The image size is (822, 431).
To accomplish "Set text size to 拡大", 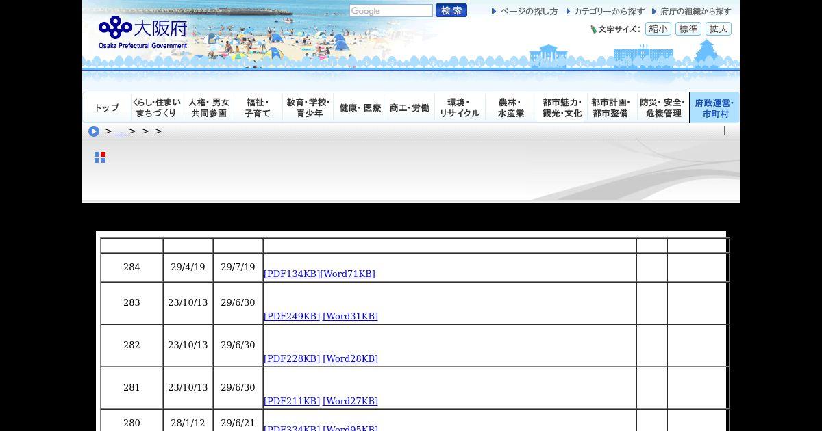I will point(719,29).
